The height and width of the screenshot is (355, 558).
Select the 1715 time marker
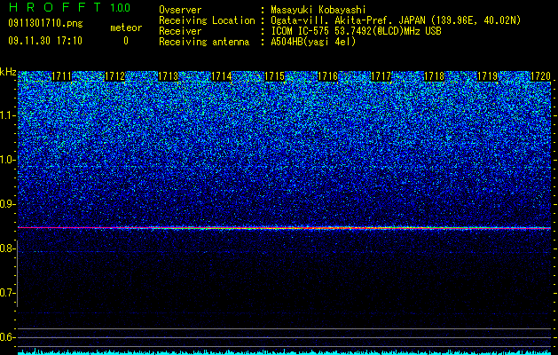(275, 76)
